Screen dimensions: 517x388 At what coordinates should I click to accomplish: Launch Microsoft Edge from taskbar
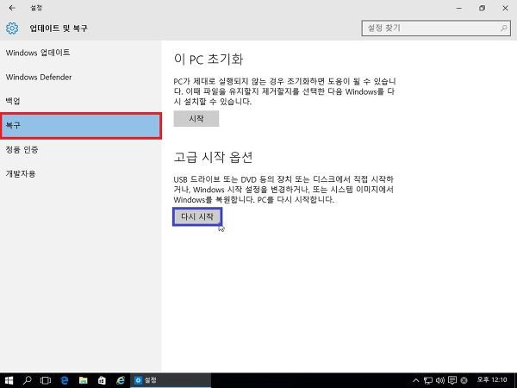[x=65, y=380]
